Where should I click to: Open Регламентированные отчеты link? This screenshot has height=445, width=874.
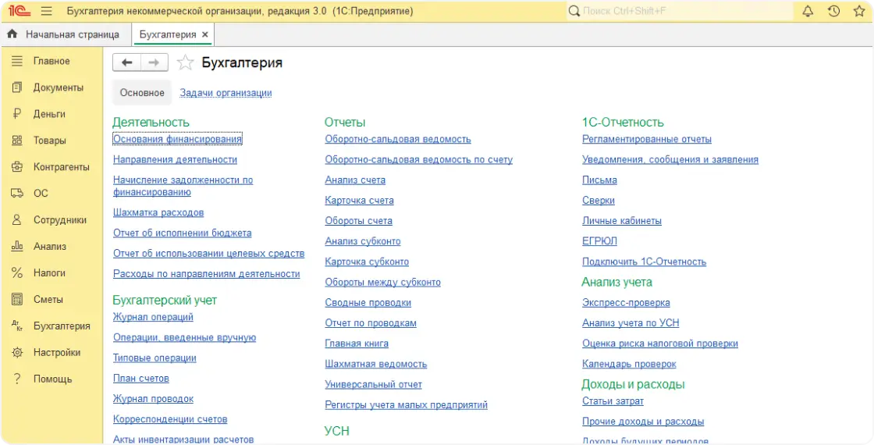pyautogui.click(x=647, y=139)
